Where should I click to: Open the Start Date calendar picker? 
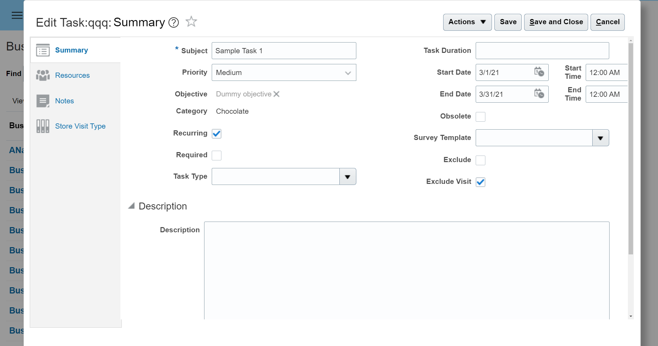point(539,72)
